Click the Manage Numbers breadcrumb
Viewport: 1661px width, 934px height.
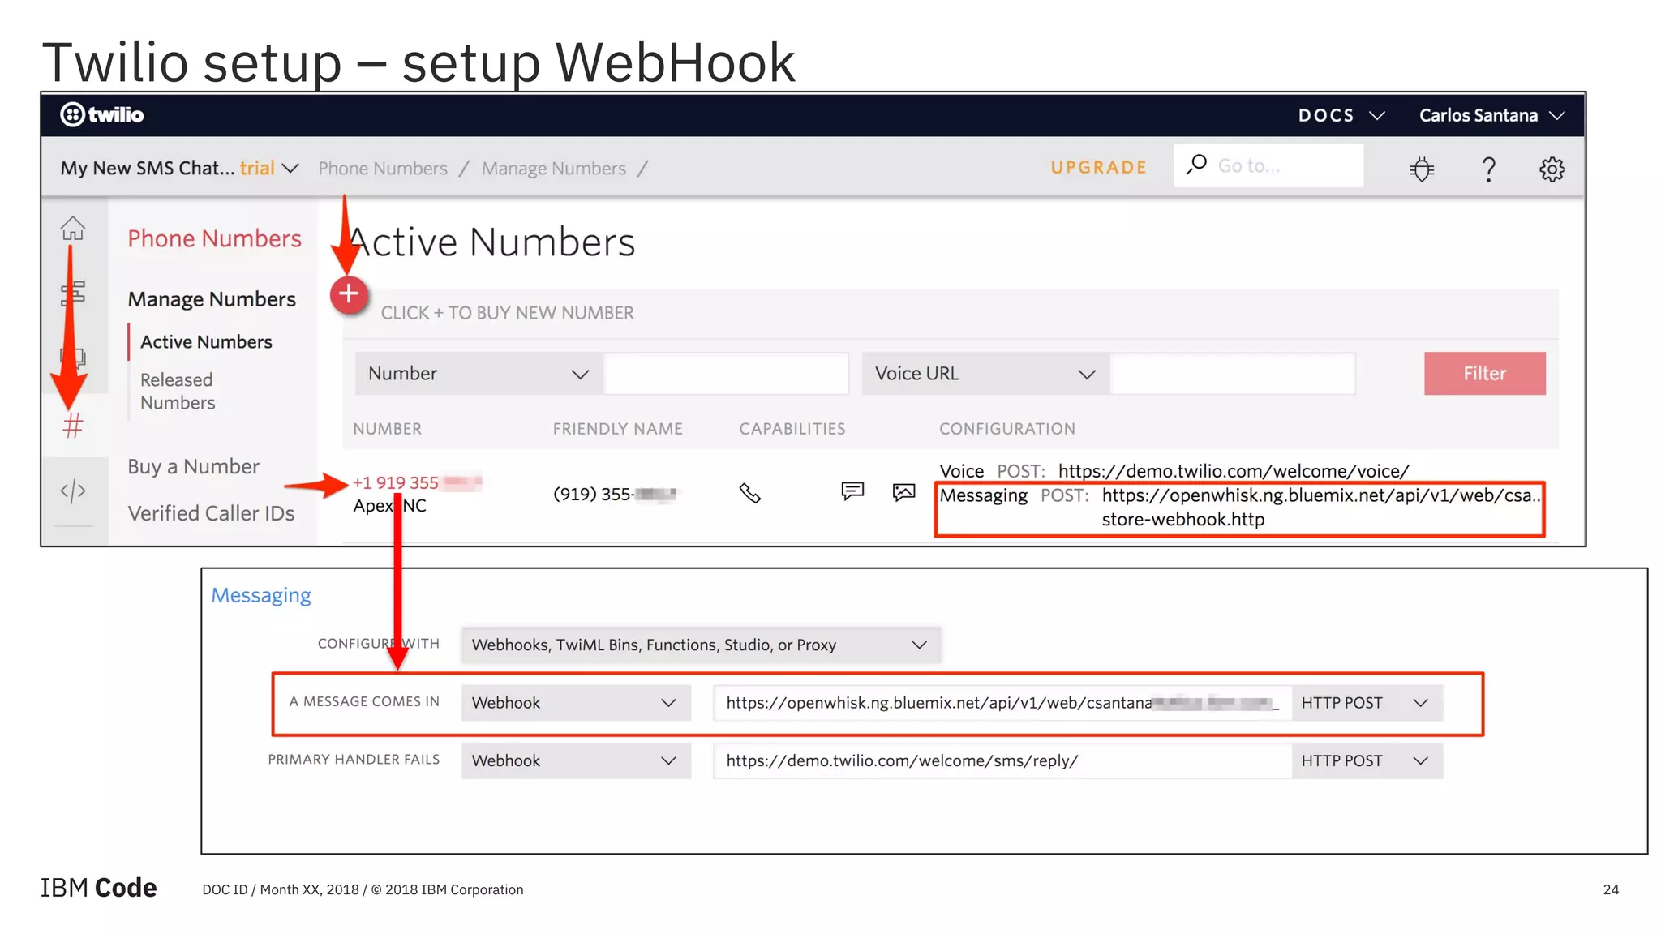tap(554, 168)
